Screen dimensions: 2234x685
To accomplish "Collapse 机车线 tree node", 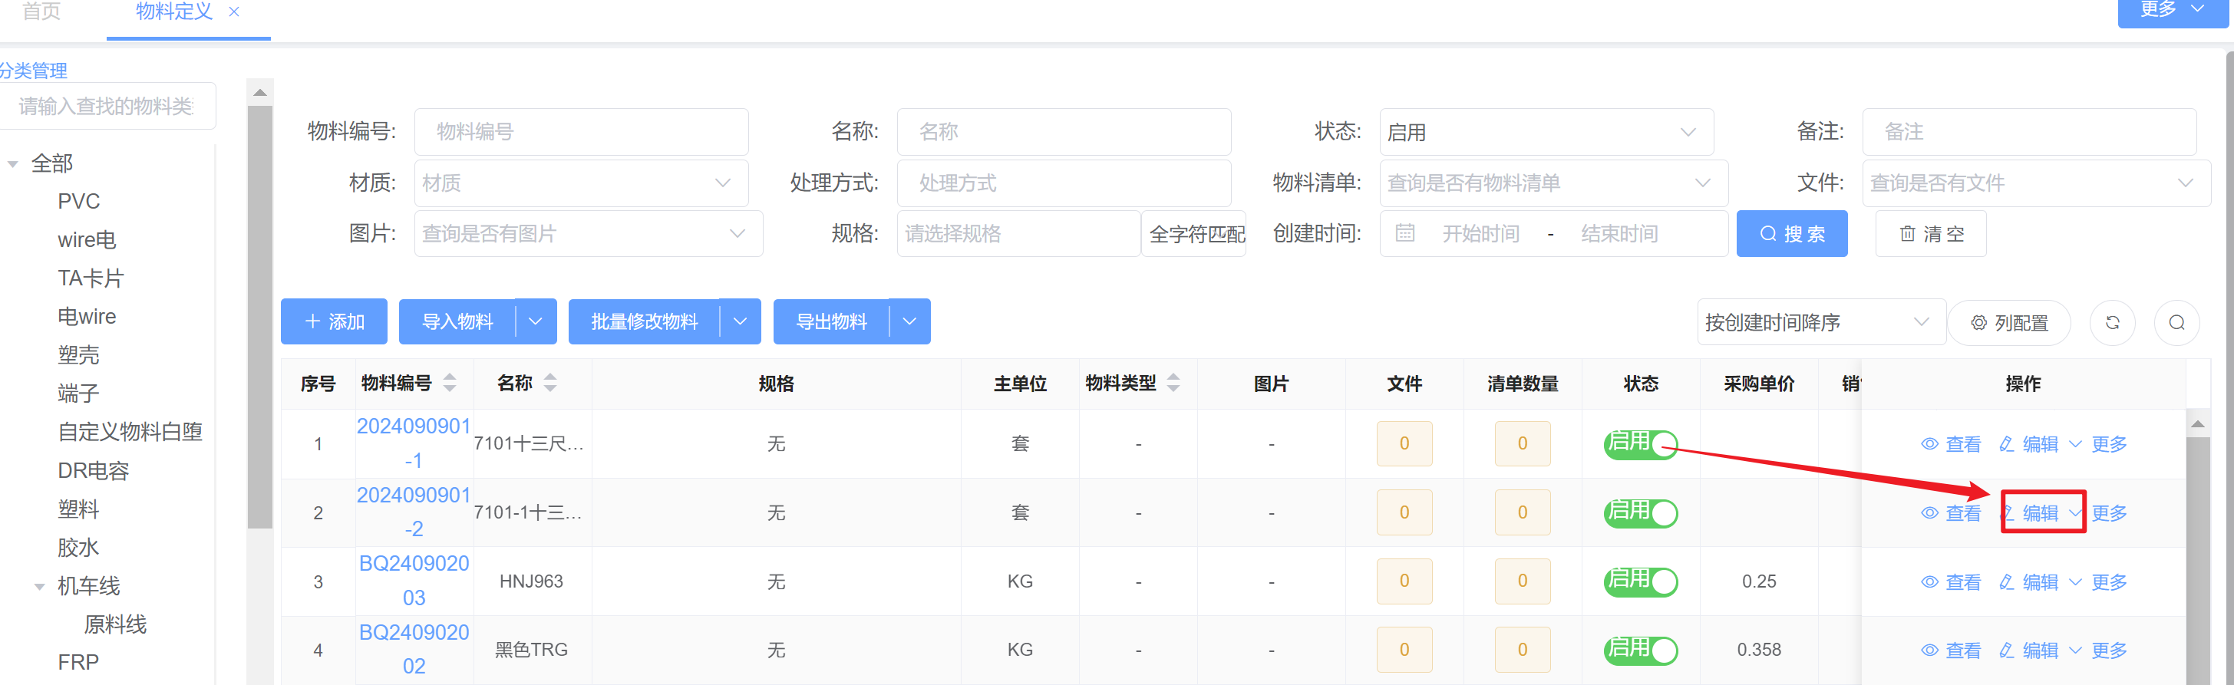I will coord(39,587).
